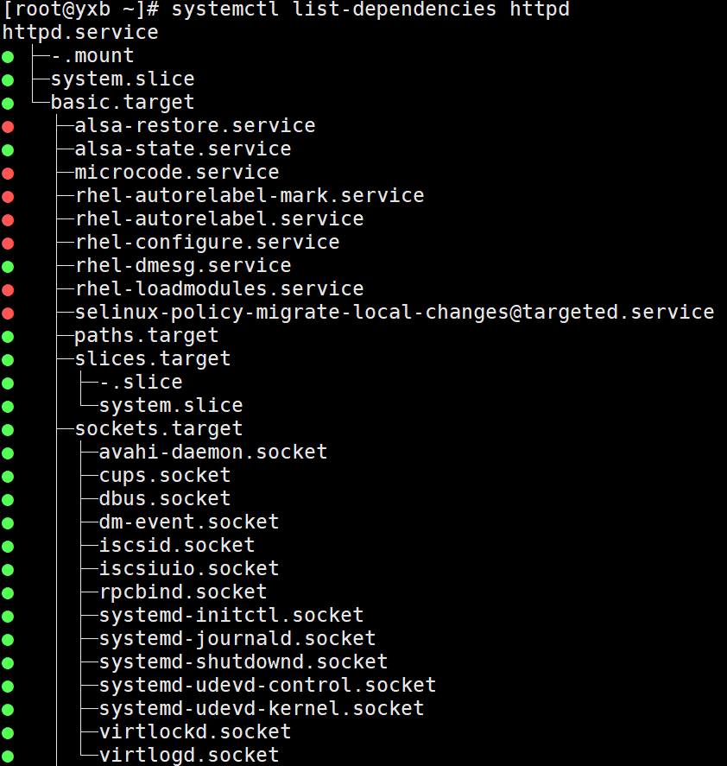Click the rhel-autorelabel-mark.service entry
The height and width of the screenshot is (766, 727).
coord(250,195)
